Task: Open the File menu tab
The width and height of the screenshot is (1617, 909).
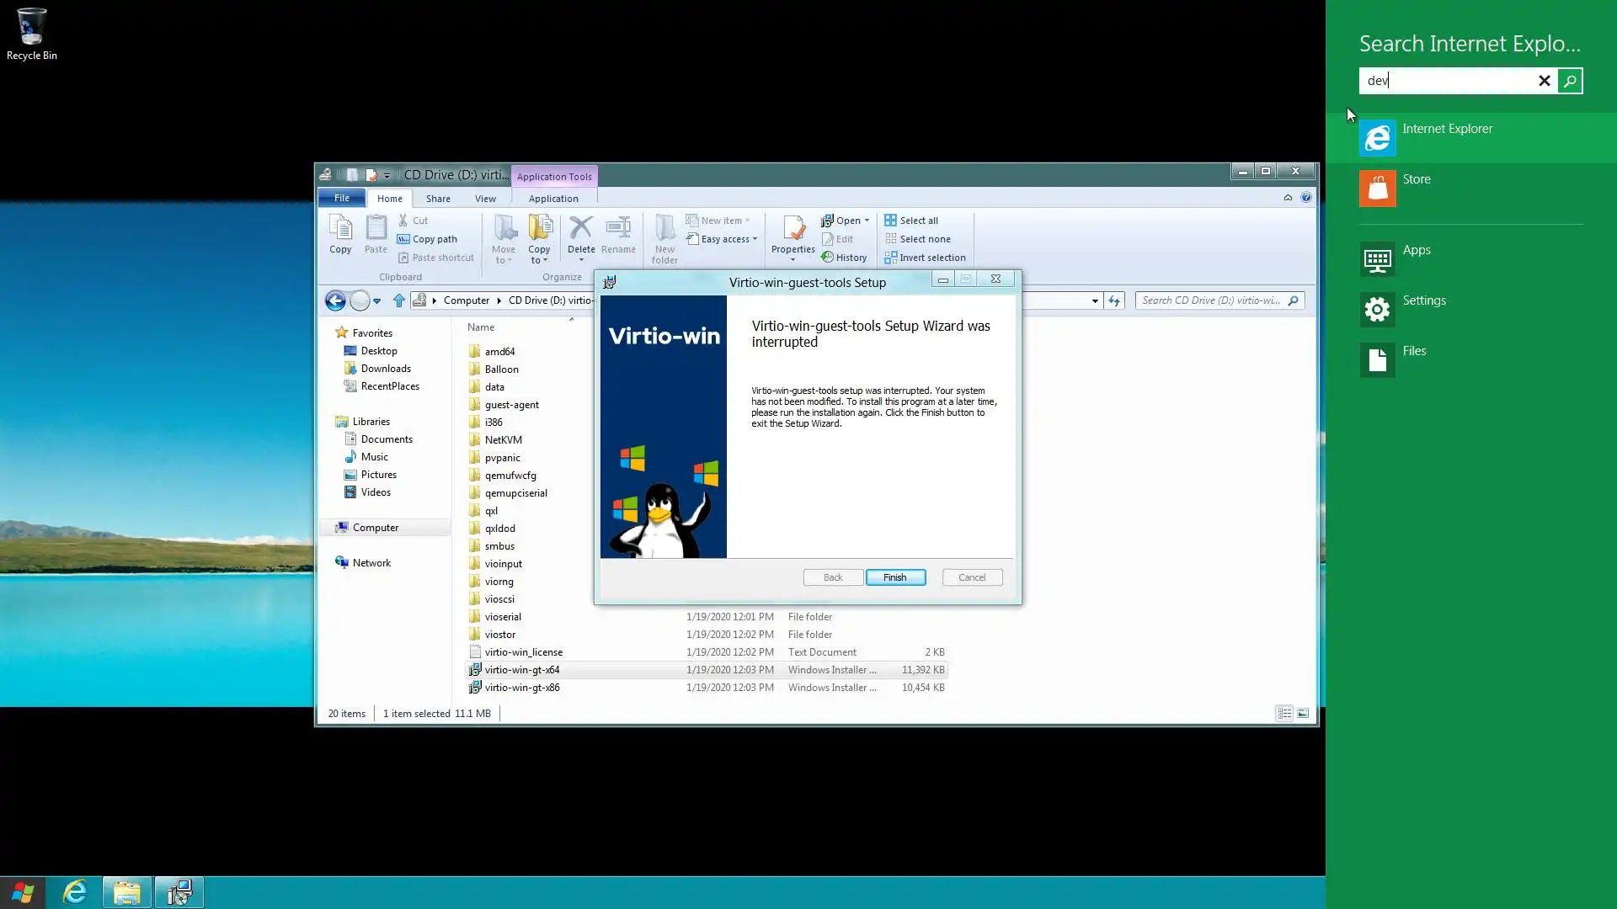Action: tap(341, 198)
